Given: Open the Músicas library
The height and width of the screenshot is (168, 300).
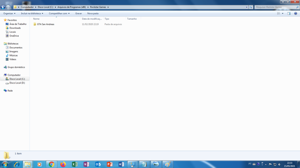Looking at the screenshot, I should [14, 56].
